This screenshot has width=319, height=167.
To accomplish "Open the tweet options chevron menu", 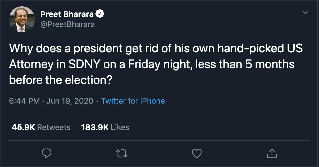I will 305,13.
